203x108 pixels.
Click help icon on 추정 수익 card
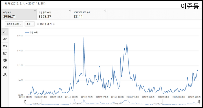35,11
